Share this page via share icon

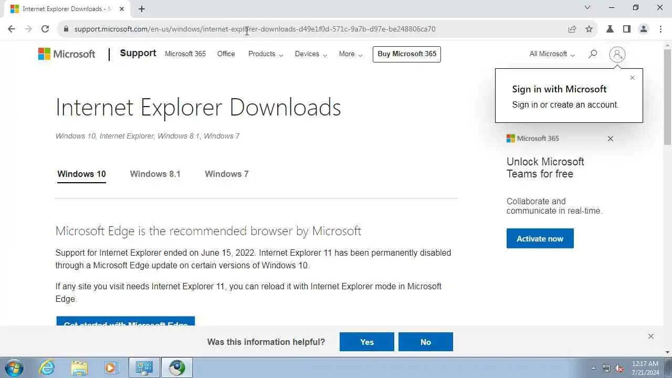[x=572, y=29]
